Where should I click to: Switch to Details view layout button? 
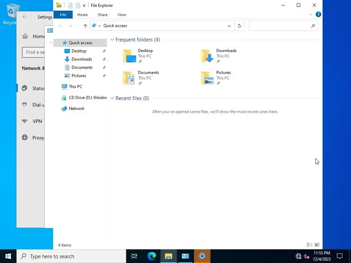point(310,245)
